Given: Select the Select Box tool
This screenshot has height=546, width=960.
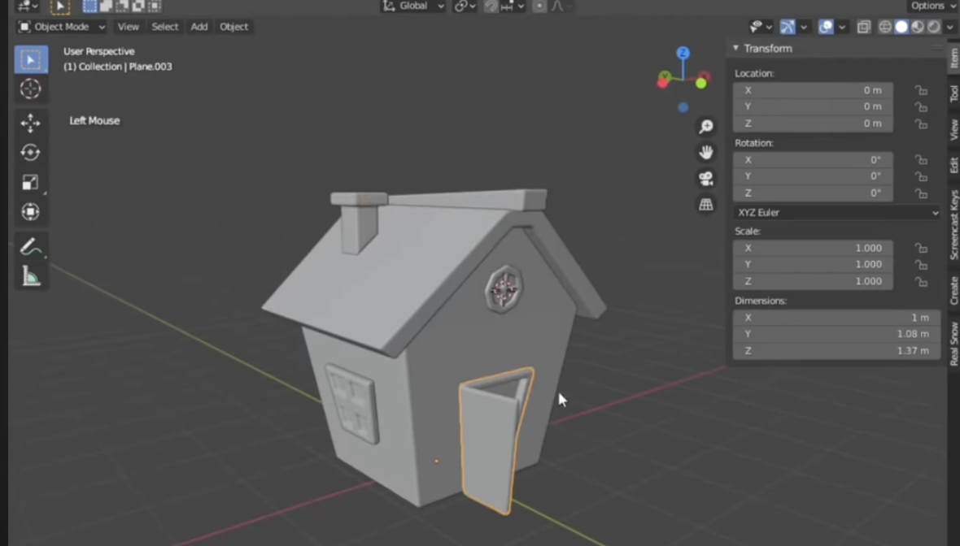Looking at the screenshot, I should 31,59.
